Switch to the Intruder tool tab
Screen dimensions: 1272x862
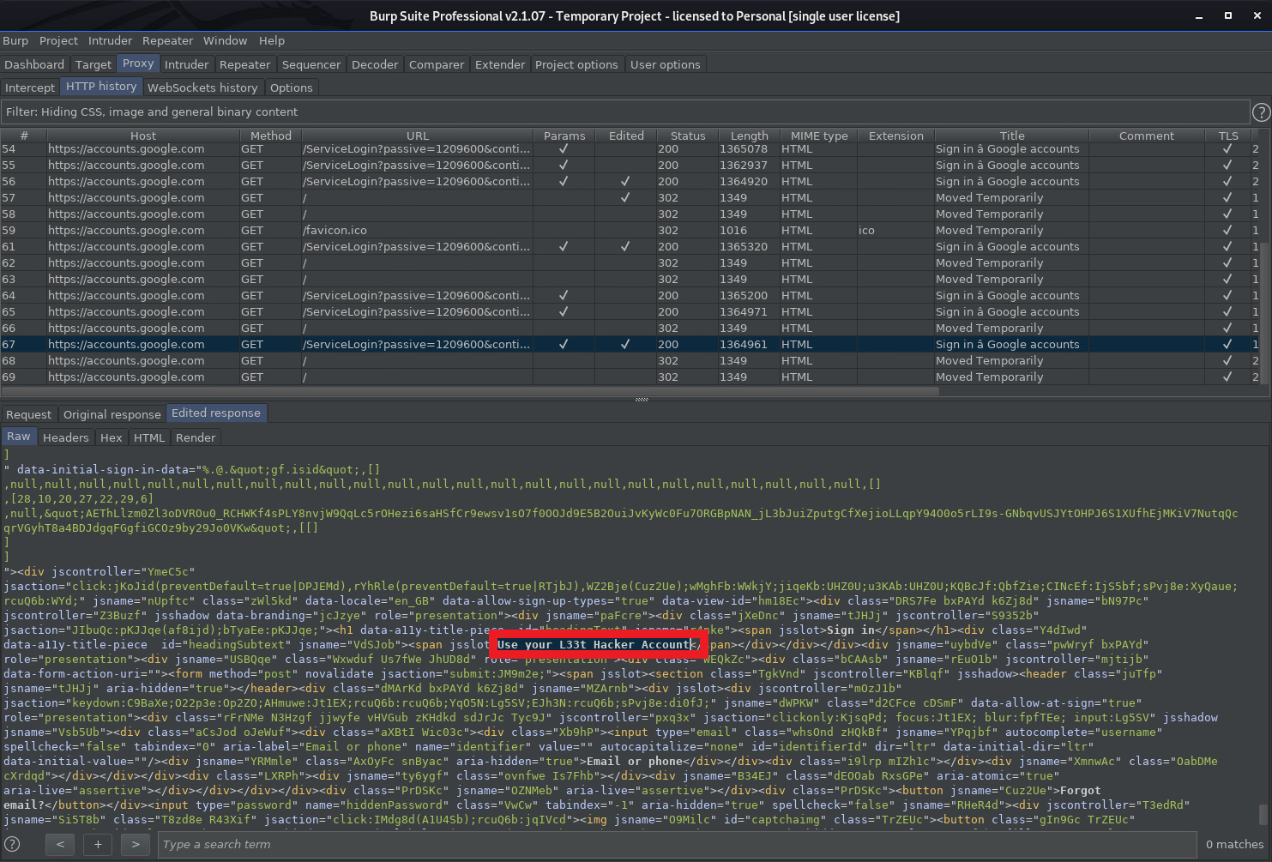pyautogui.click(x=186, y=64)
